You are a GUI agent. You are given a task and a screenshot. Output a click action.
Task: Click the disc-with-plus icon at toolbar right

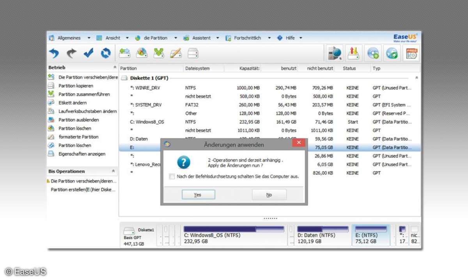[373, 53]
